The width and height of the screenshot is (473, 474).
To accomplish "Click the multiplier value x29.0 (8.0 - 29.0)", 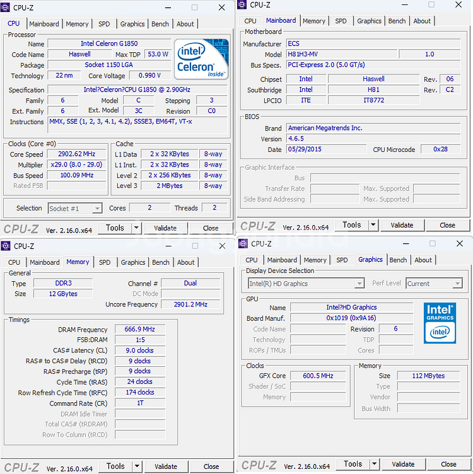I will (76, 165).
